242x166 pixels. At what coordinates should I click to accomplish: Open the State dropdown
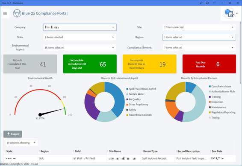[80, 37]
